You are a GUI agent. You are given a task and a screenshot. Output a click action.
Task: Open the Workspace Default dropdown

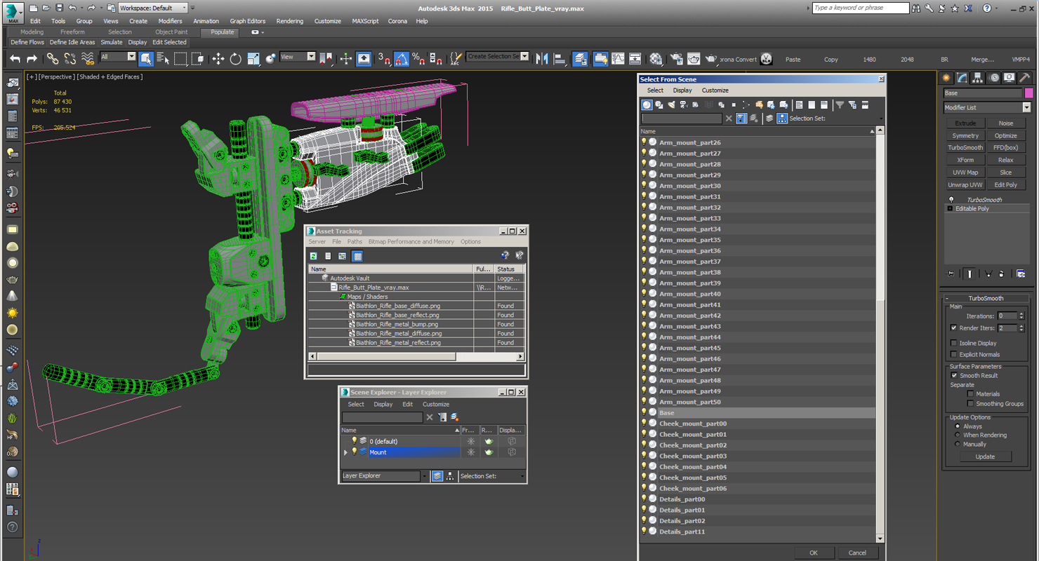point(153,8)
